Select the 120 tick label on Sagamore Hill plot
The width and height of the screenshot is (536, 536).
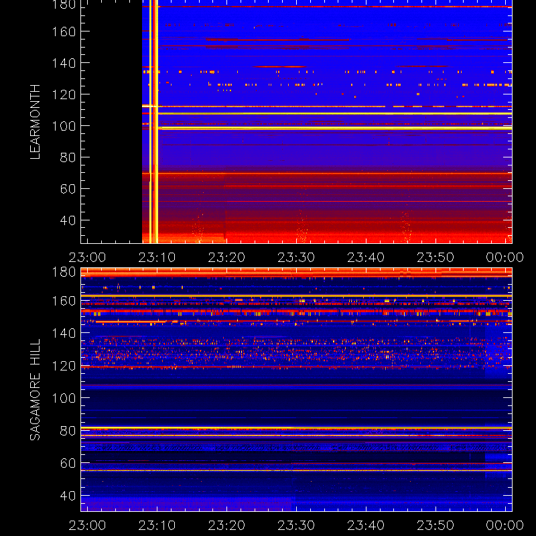(x=64, y=366)
